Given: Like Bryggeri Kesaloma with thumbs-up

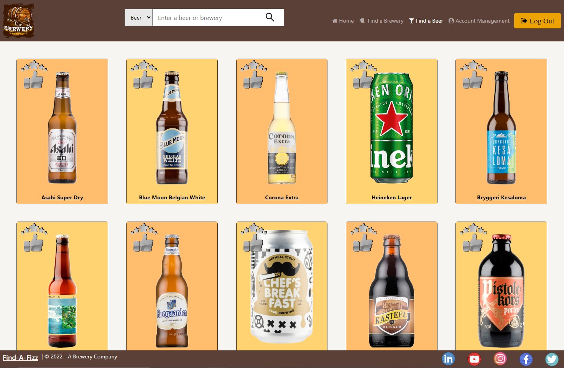Looking at the screenshot, I should (472, 80).
